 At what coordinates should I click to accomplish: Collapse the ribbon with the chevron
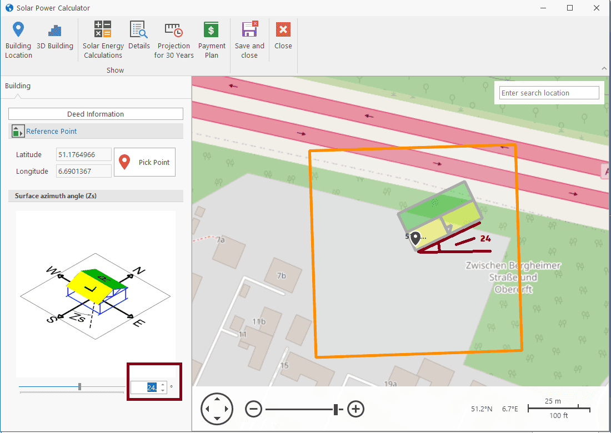604,68
